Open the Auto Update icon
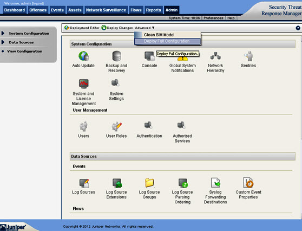Image resolution: width=302 pixels, height=231 pixels. (83, 56)
